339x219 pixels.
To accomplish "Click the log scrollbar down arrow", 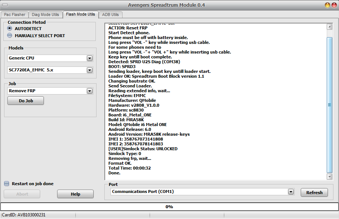I will pyautogui.click(x=329, y=177).
